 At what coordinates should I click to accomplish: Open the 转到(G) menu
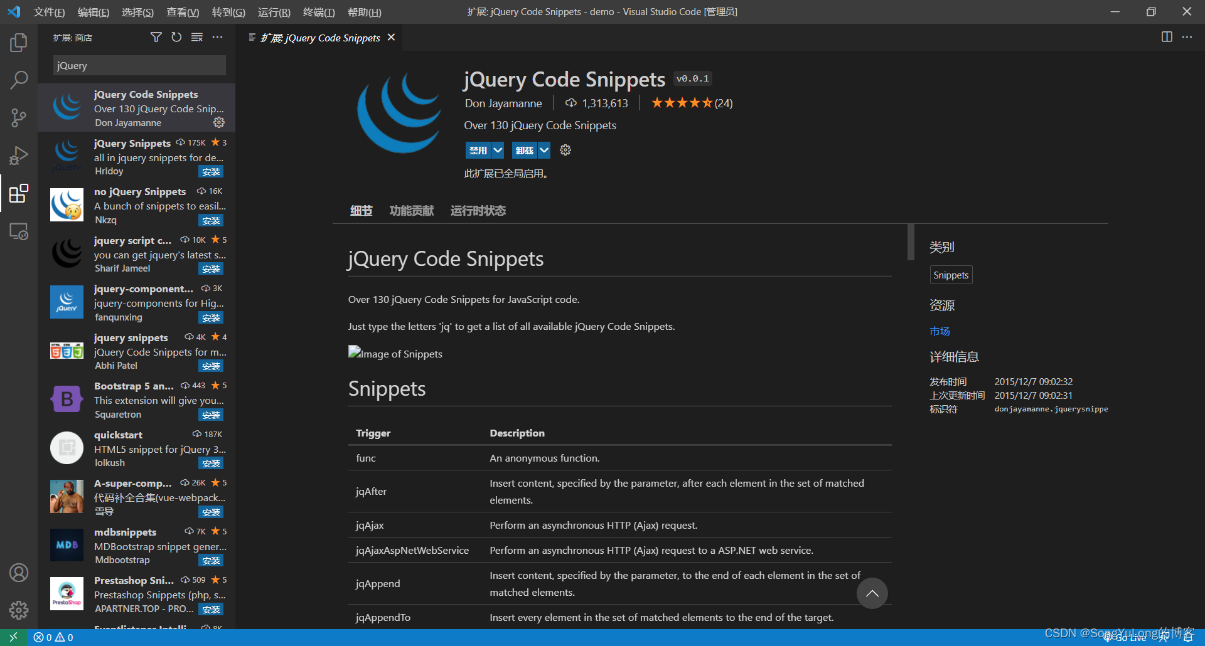click(x=228, y=12)
